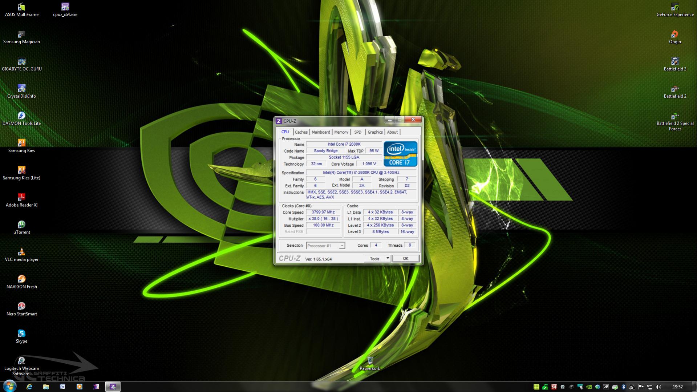Click Windows Start orb
This screenshot has width=697, height=392.
pos(9,386)
